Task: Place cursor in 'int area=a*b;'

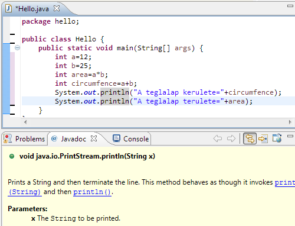Action: (x=81, y=75)
